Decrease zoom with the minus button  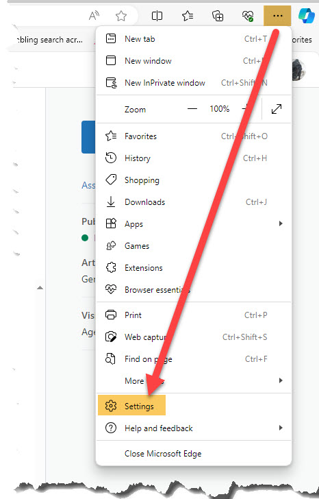[x=192, y=109]
